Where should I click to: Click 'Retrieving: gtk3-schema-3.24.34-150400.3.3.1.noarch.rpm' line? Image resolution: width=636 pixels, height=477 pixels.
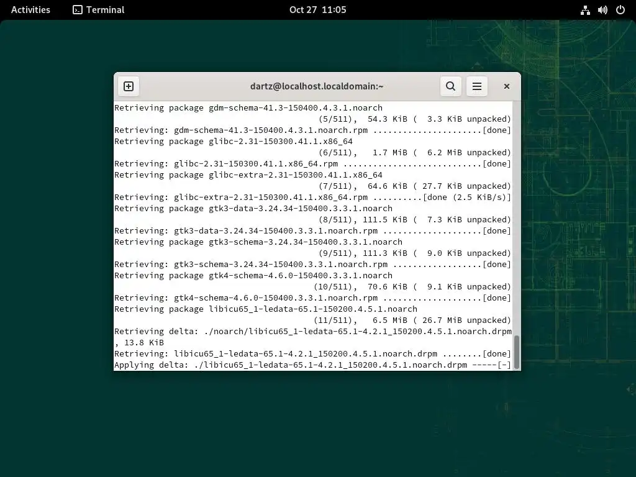tap(313, 265)
